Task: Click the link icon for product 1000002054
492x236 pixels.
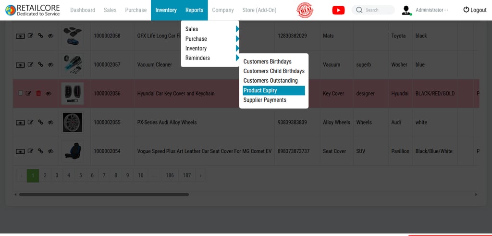Action: click(40, 151)
